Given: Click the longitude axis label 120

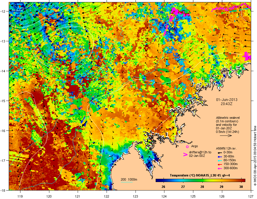Looking at the screenshot, I should click(x=49, y=196).
